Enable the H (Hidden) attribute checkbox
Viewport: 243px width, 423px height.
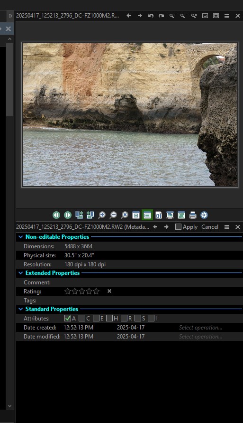pyautogui.click(x=109, y=318)
